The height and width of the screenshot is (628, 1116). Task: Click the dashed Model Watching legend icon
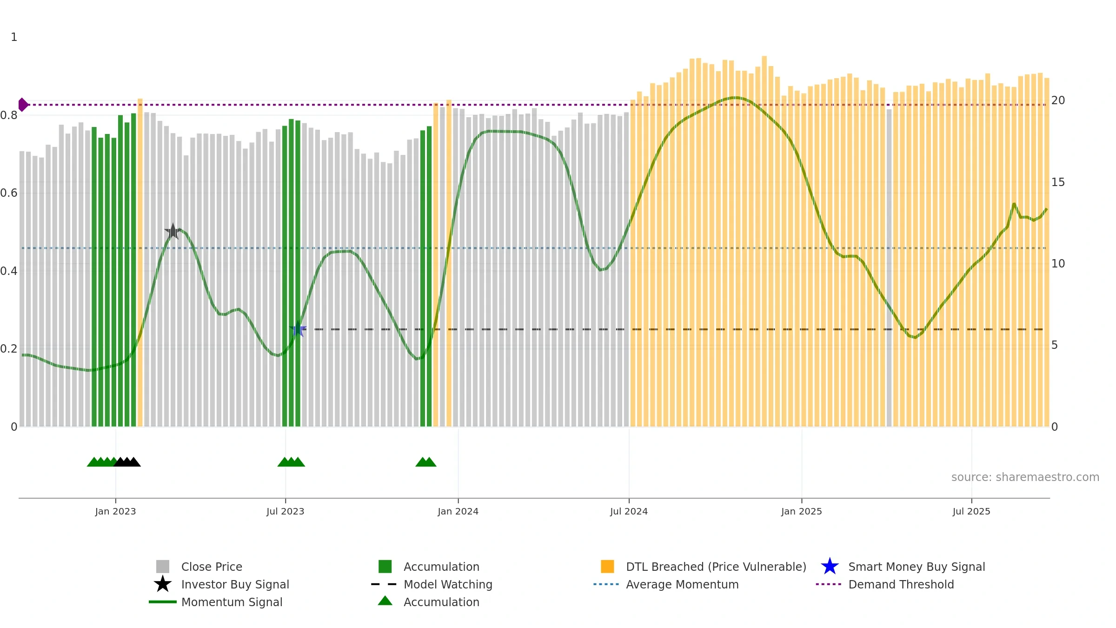click(x=384, y=584)
